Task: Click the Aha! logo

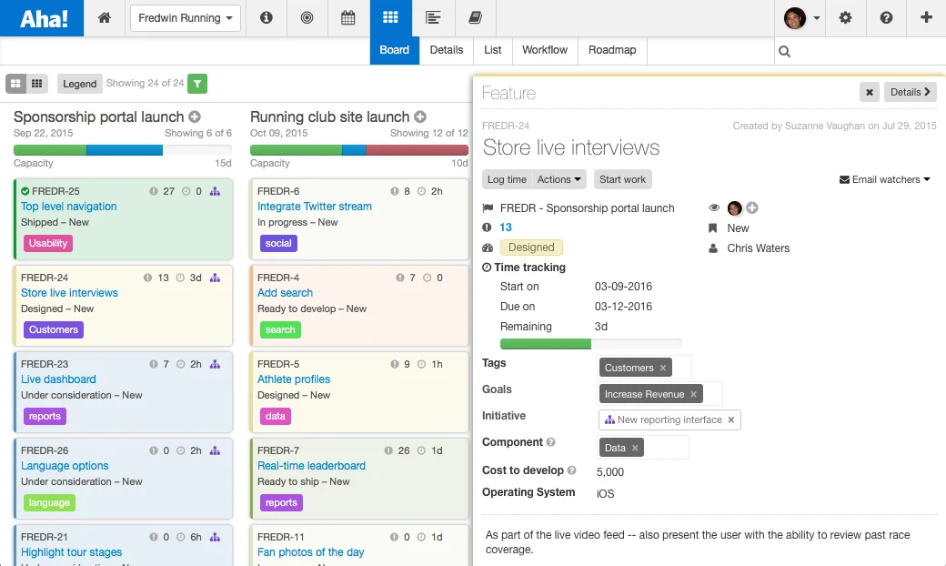Action: (x=42, y=18)
